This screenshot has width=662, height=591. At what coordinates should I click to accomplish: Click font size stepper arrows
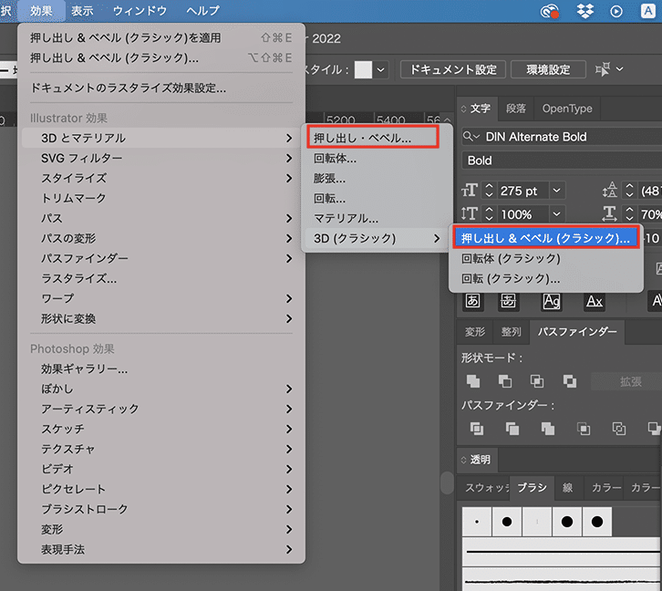[489, 191]
